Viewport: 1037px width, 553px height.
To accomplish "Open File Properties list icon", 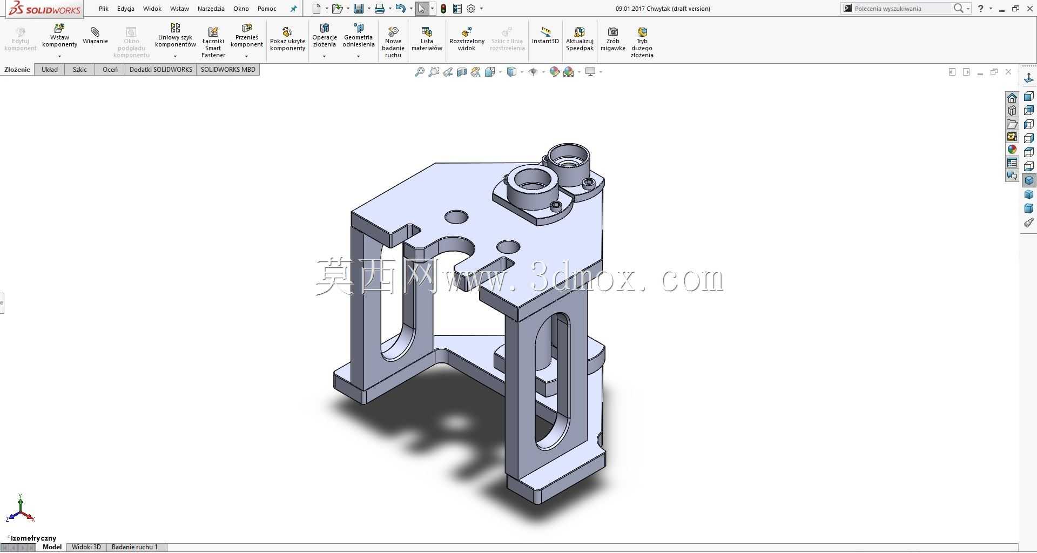I will coord(457,9).
